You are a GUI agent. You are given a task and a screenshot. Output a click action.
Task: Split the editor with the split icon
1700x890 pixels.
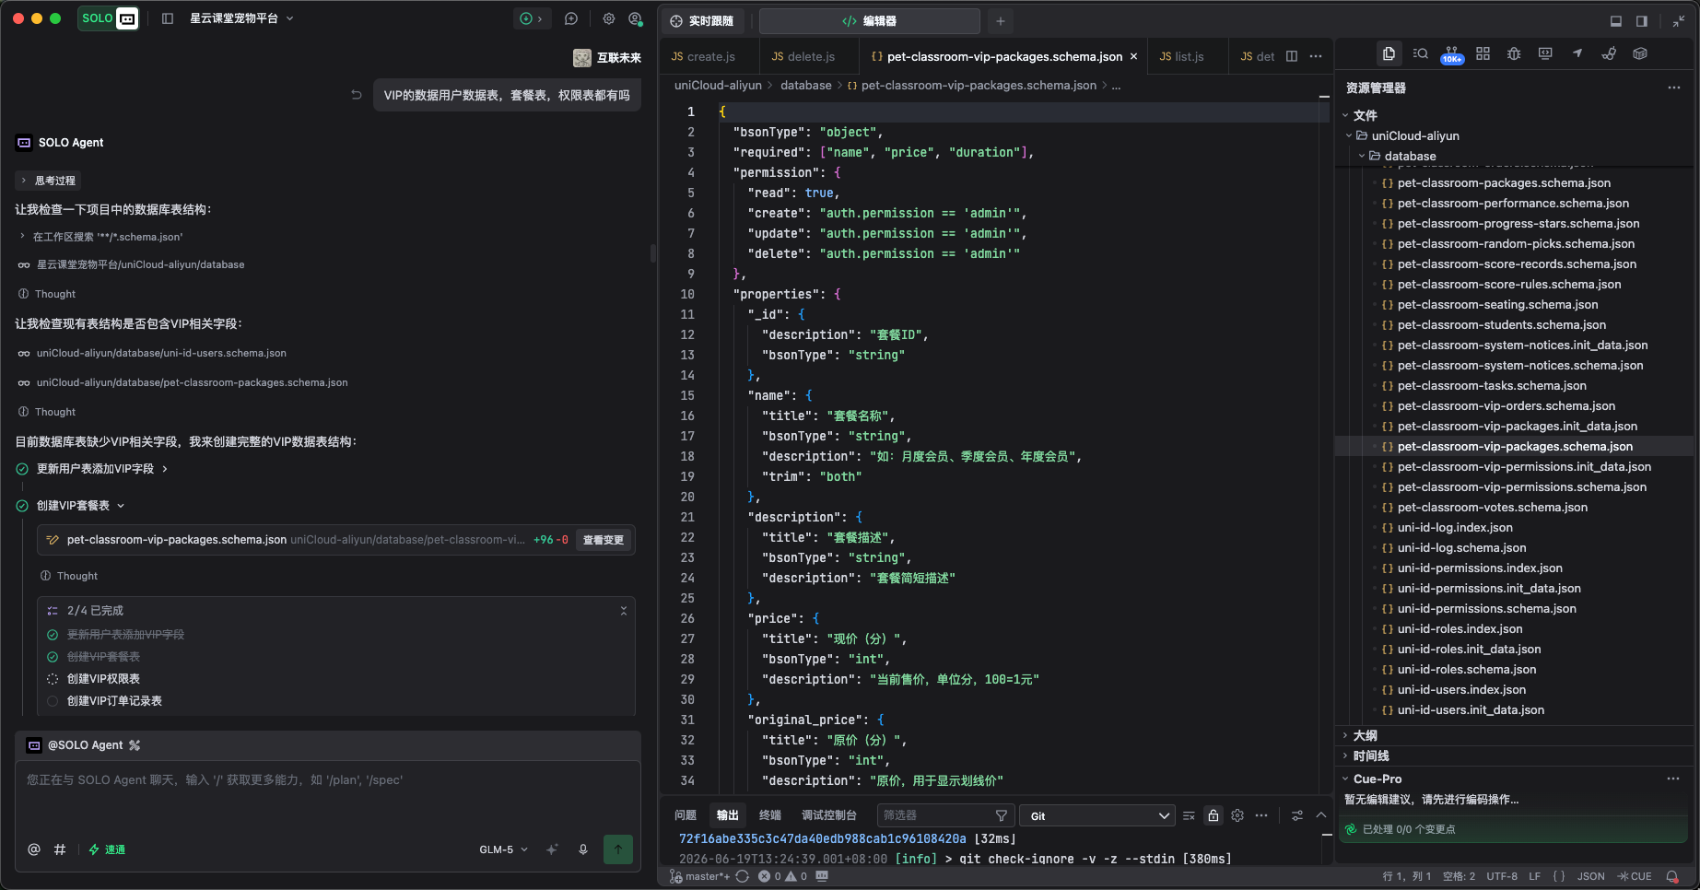(x=1292, y=56)
